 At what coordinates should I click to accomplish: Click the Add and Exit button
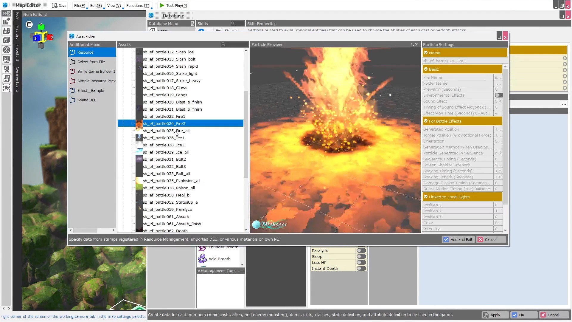pyautogui.click(x=458, y=239)
